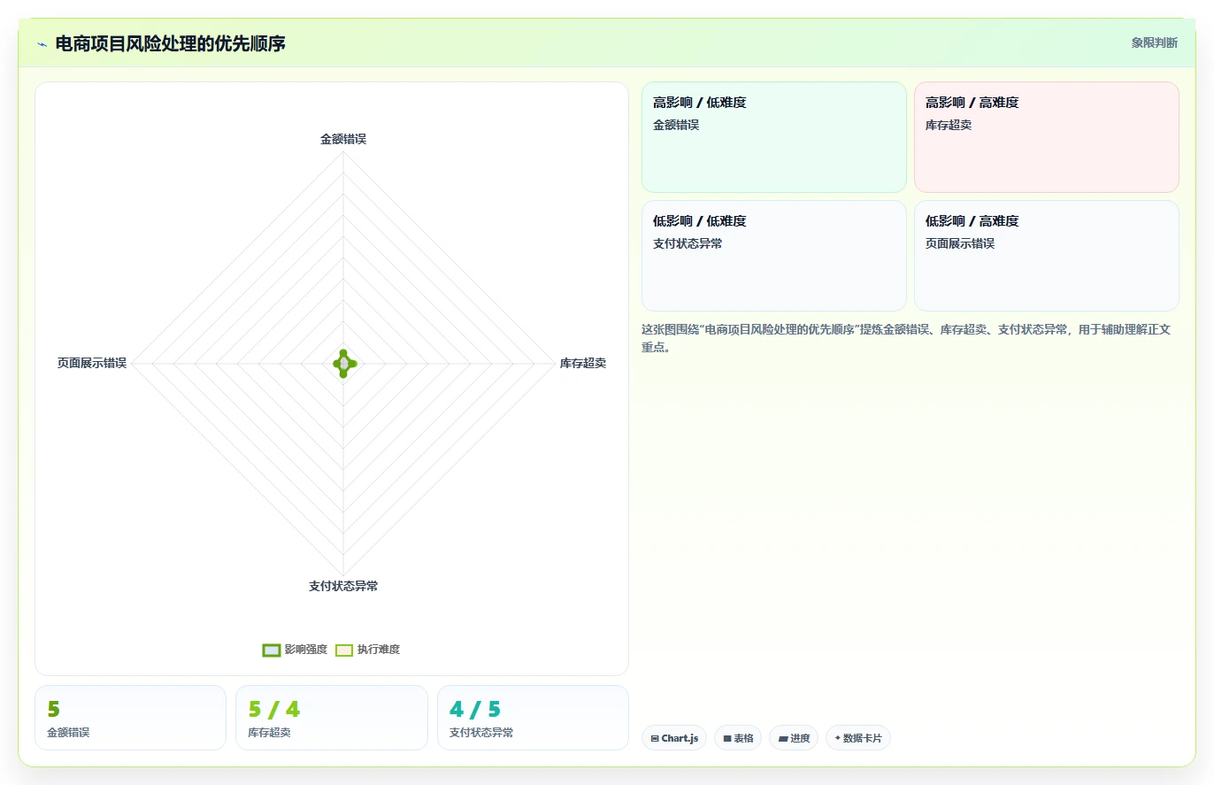Click the 进度 tag chip
The height and width of the screenshot is (785, 1214).
(x=794, y=738)
